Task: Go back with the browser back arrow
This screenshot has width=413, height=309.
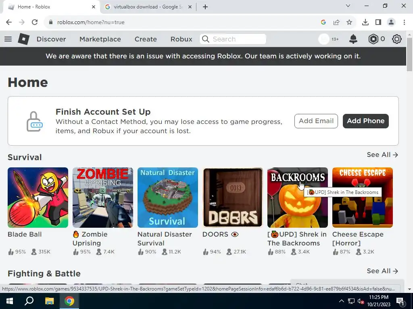Action: tap(9, 22)
